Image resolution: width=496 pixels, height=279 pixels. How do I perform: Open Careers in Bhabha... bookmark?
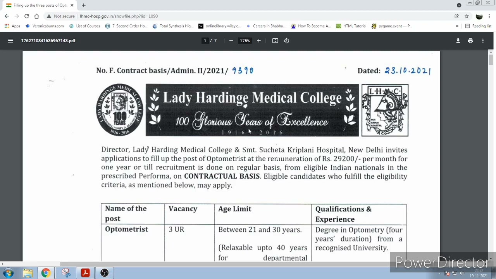pos(266,26)
